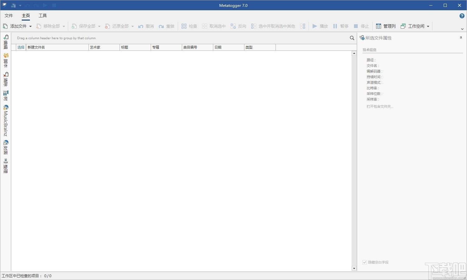Open help via the question mark icon
The width and height of the screenshot is (467, 280).
pos(462,16)
